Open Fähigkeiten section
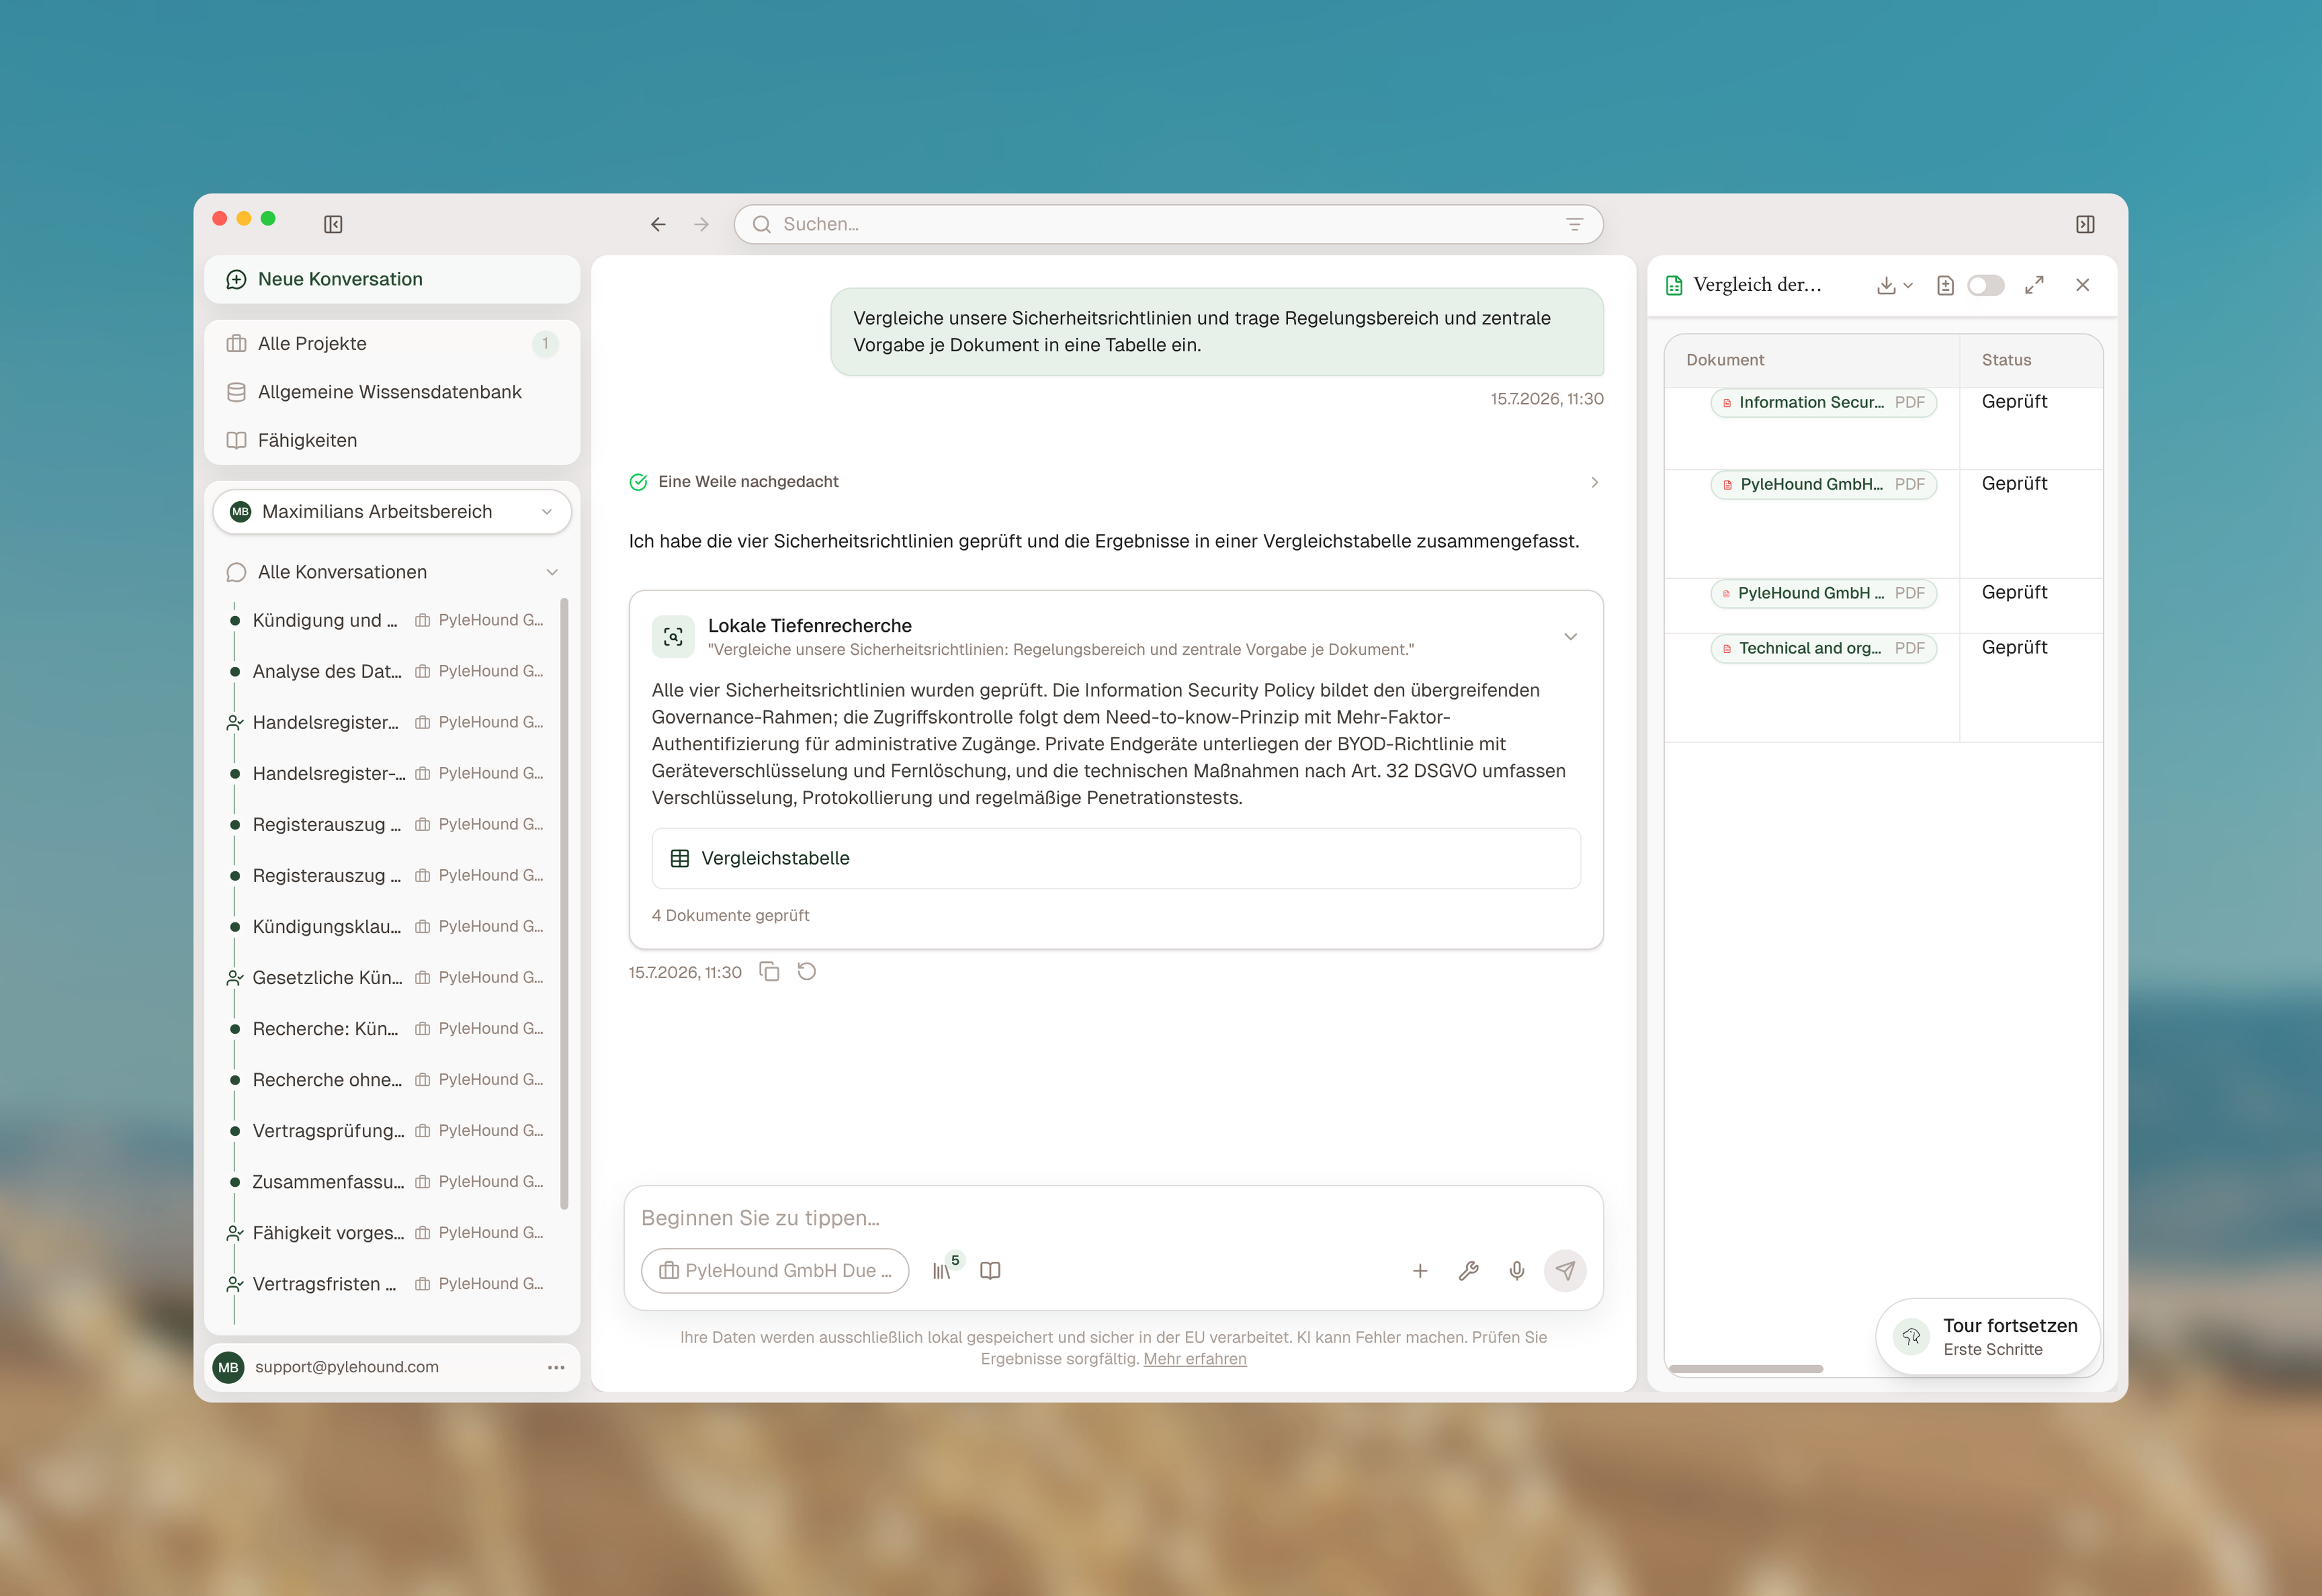The height and width of the screenshot is (1596, 2322). click(x=392, y=440)
